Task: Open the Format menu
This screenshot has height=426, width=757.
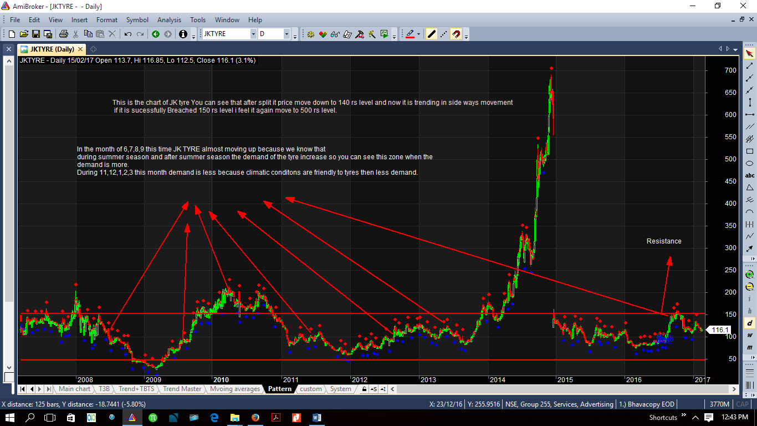Action: 107,19
